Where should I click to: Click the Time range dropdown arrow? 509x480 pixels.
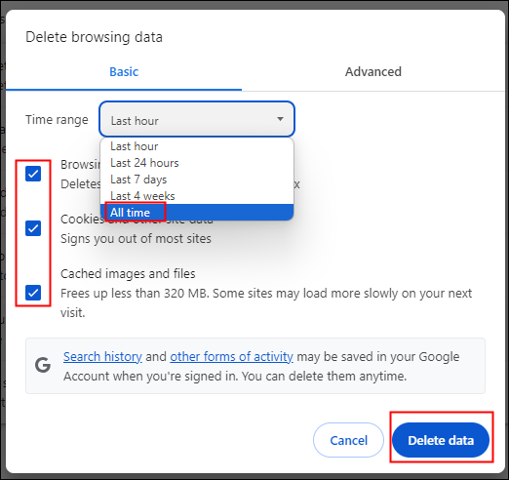(280, 119)
